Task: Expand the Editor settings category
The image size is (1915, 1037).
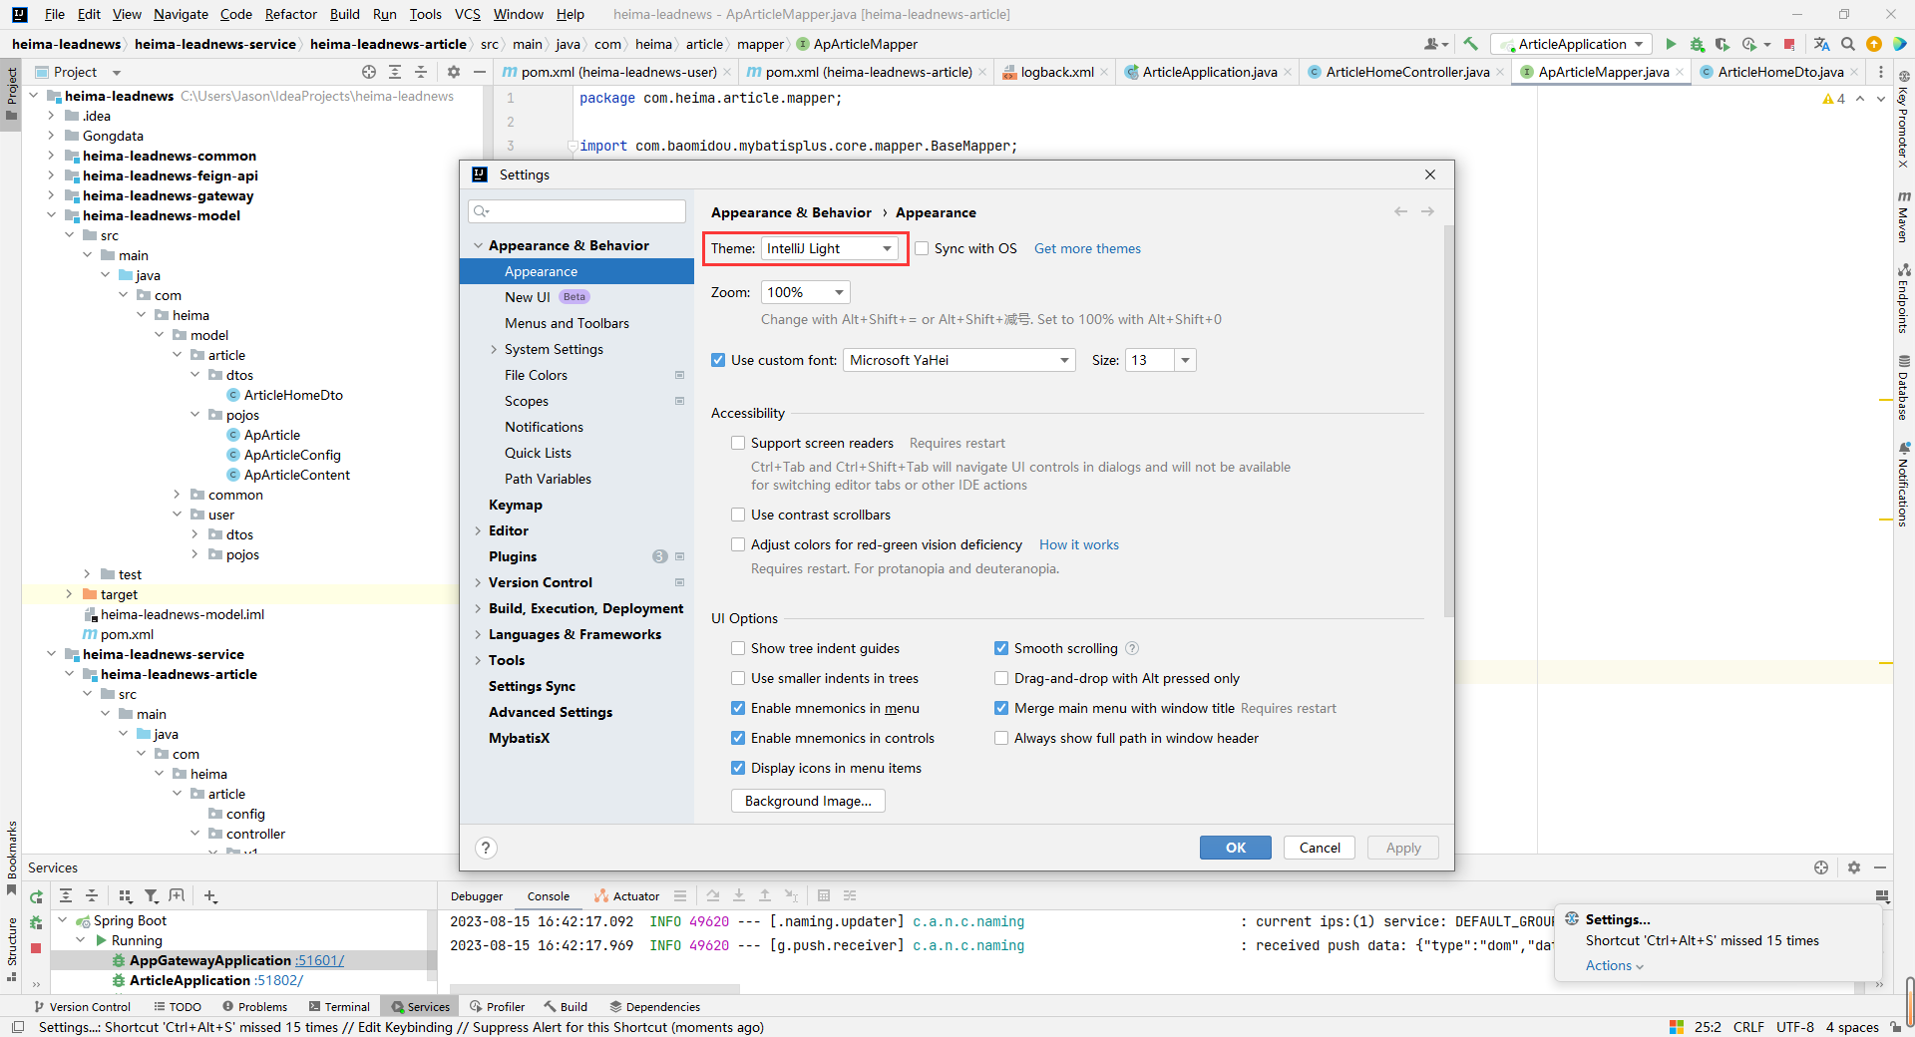Action: [x=478, y=530]
